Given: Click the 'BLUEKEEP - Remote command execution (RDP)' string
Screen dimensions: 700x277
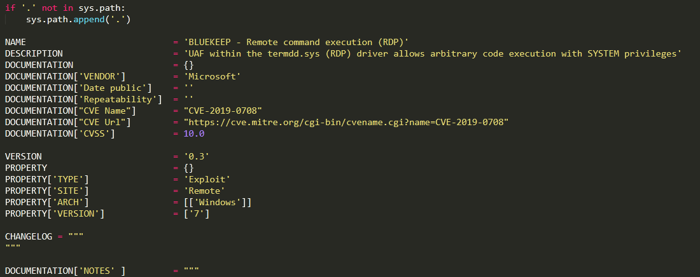Looking at the screenshot, I should [297, 43].
